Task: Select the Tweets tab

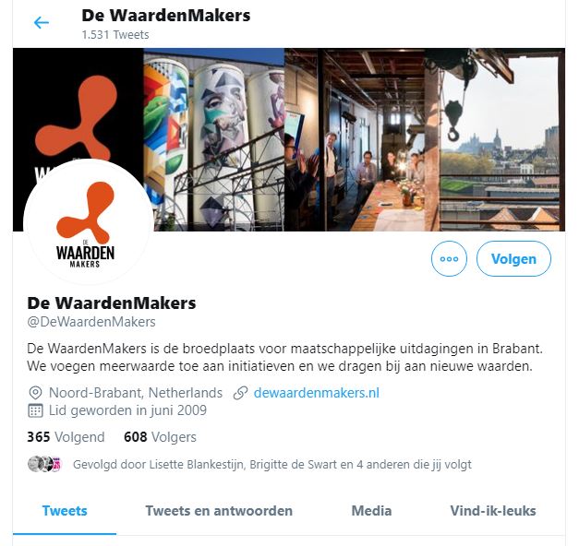Action: click(x=65, y=511)
